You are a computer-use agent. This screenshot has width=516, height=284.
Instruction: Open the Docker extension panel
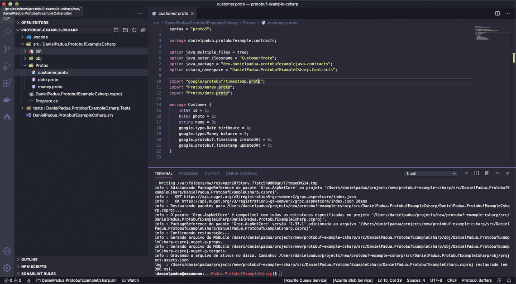tap(7, 99)
